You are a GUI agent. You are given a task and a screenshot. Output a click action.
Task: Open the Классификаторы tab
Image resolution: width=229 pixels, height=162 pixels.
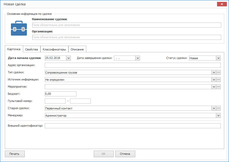(54, 49)
